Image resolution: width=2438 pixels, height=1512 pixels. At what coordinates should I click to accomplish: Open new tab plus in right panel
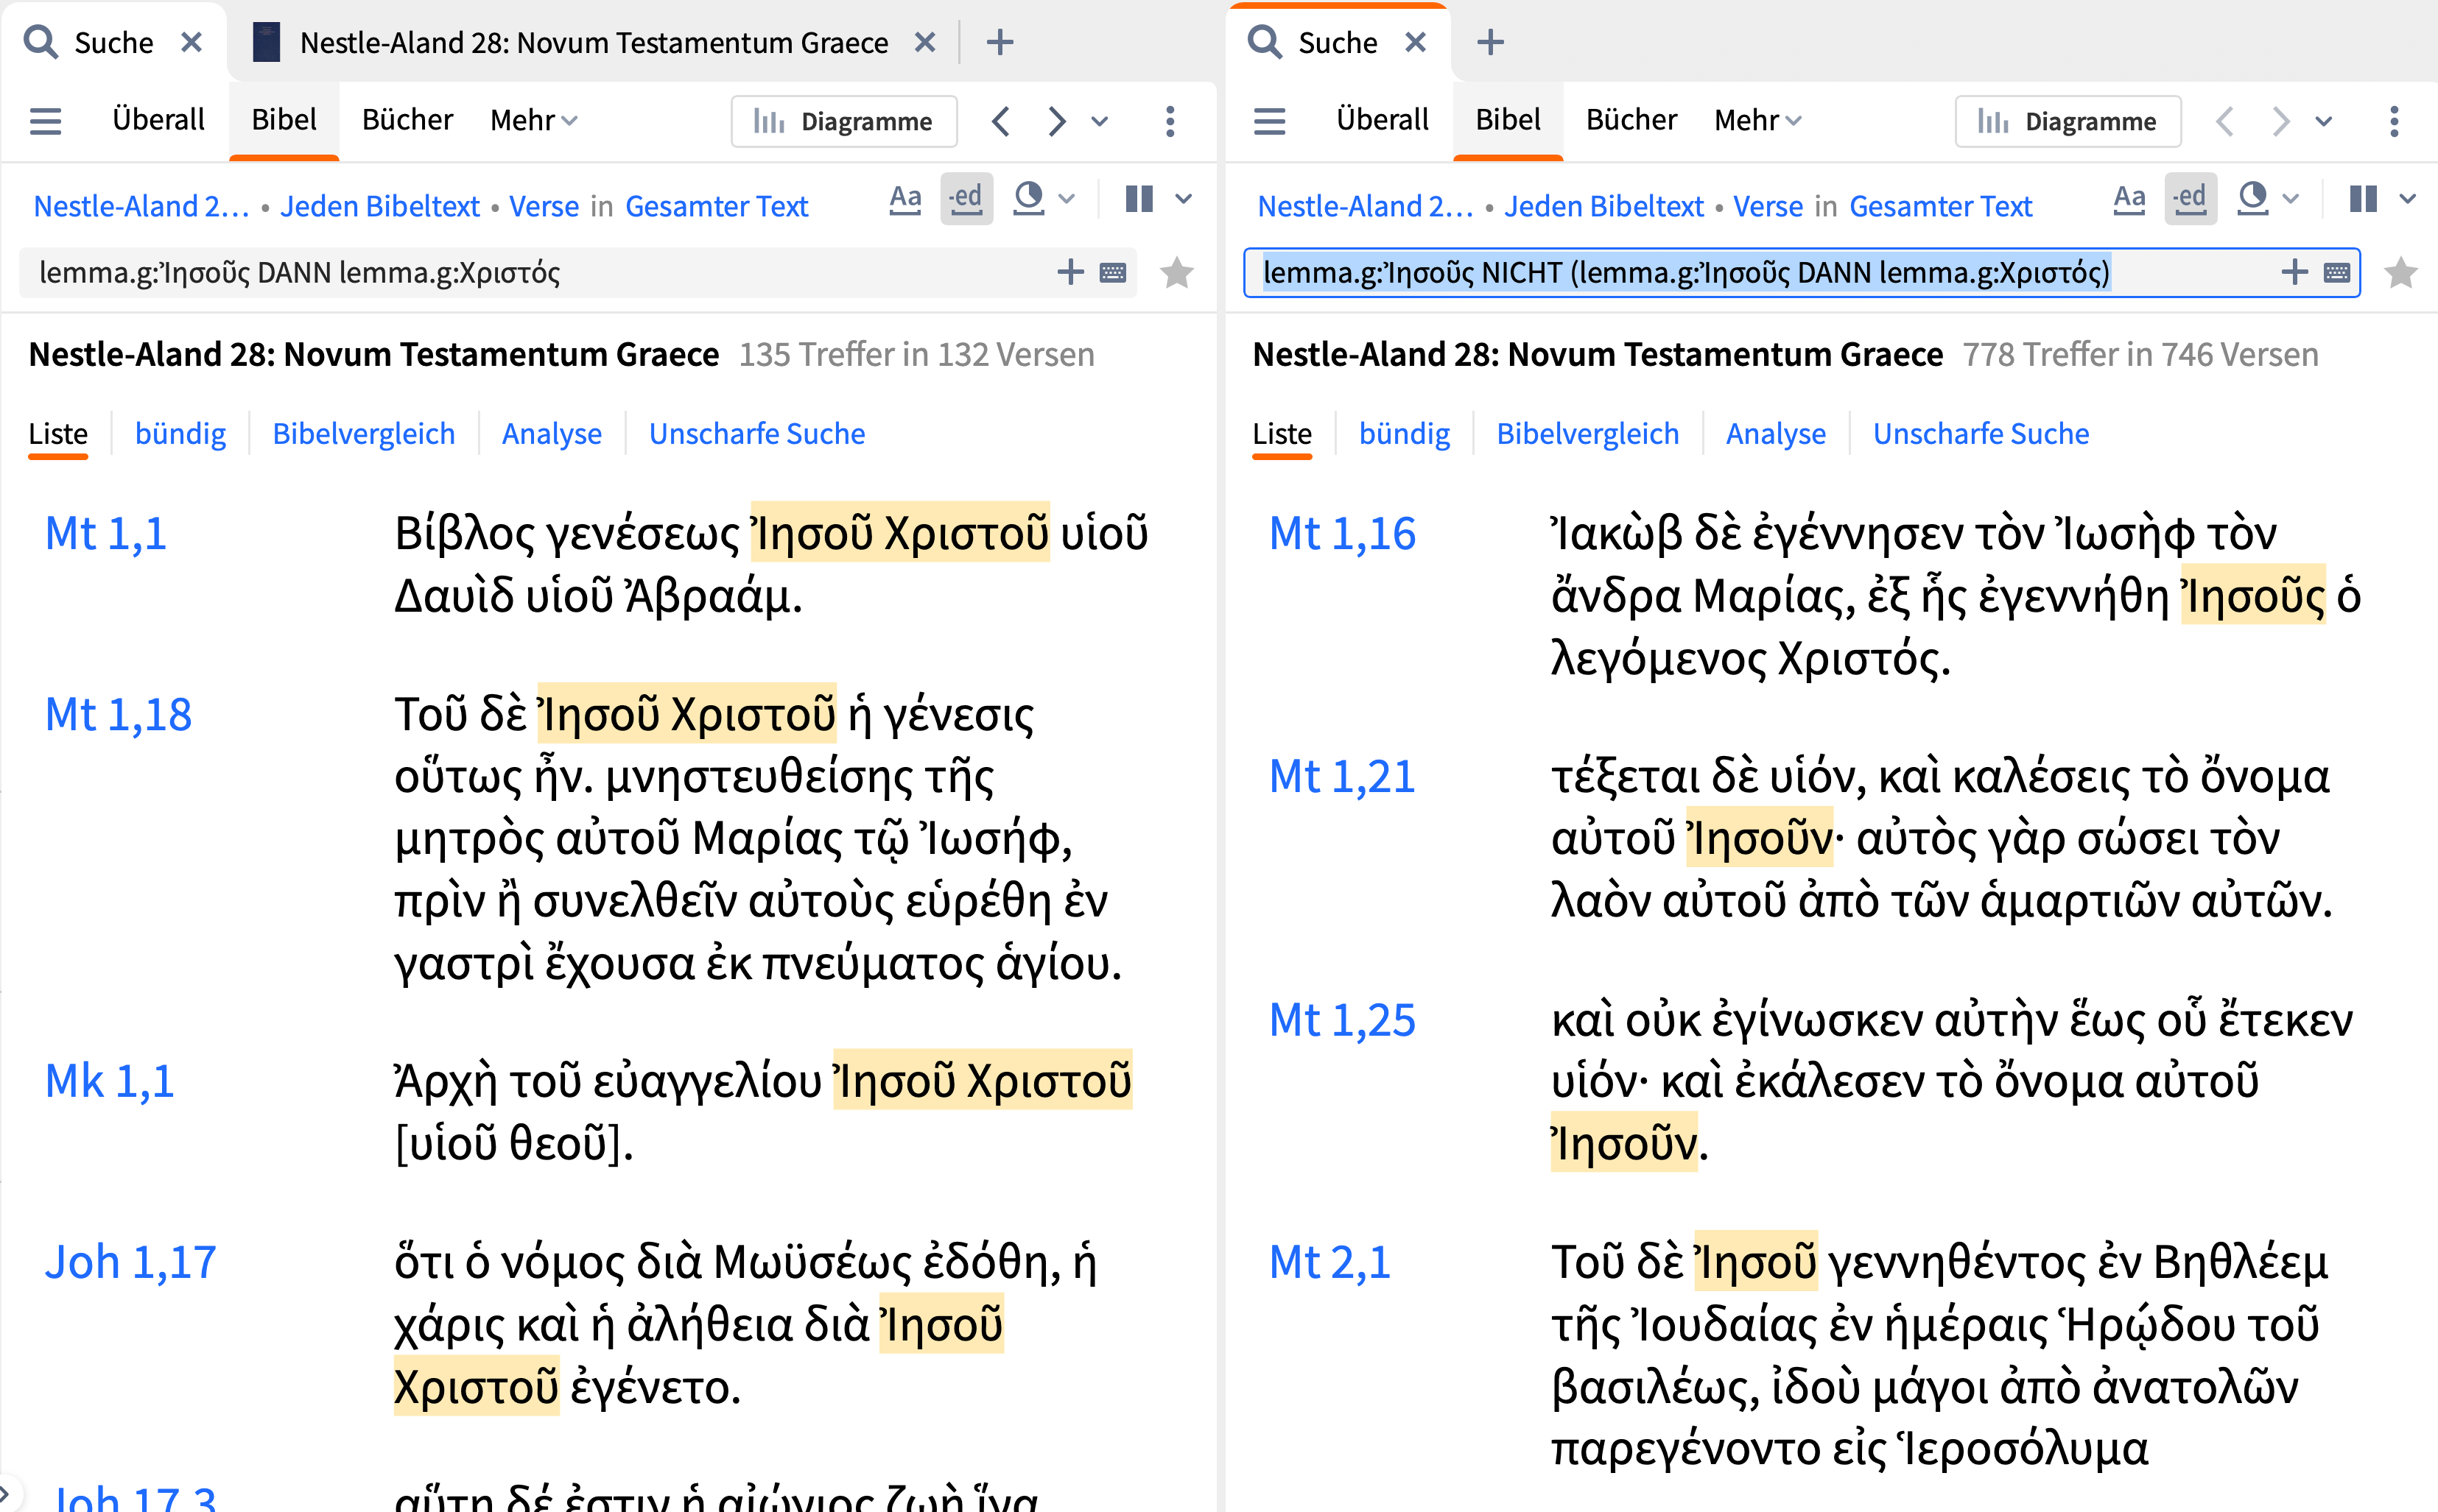pos(1491,42)
